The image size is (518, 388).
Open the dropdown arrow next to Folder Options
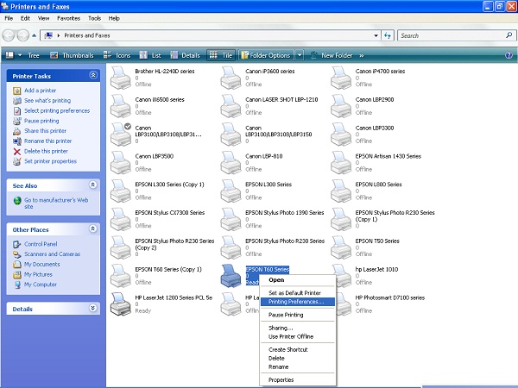point(300,55)
